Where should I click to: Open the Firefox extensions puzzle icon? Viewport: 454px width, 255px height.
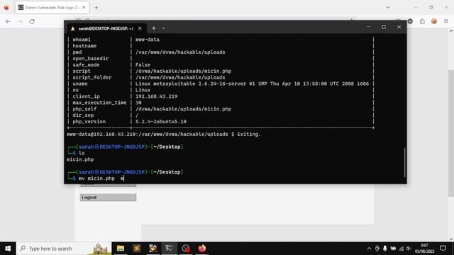coord(422,21)
